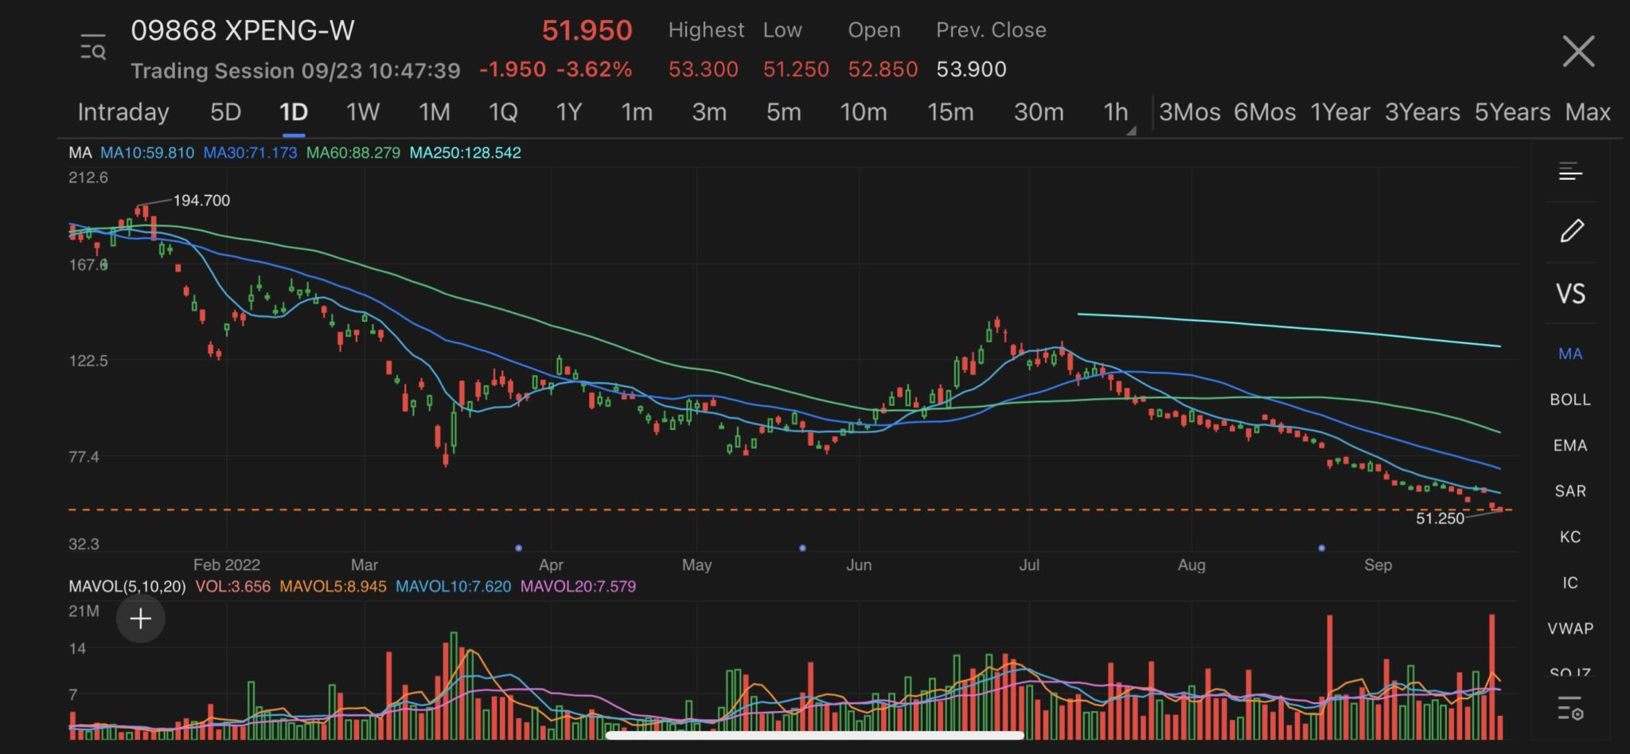The height and width of the screenshot is (754, 1630).
Task: Select the 15m minute tab
Action: pos(950,112)
